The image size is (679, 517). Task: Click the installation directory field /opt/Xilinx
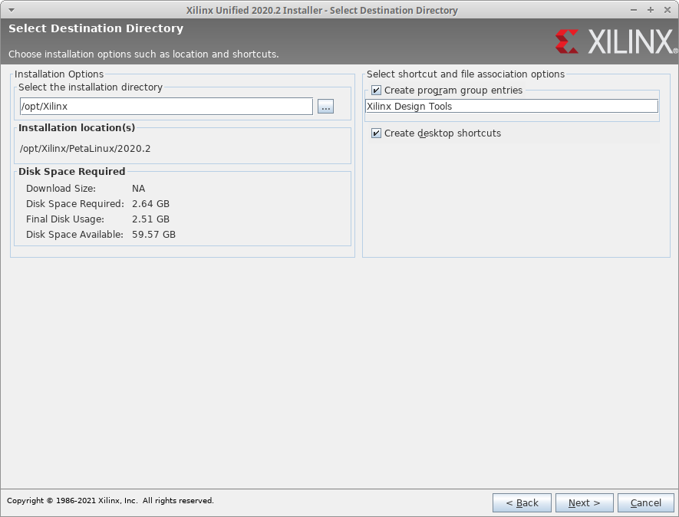[x=166, y=107]
